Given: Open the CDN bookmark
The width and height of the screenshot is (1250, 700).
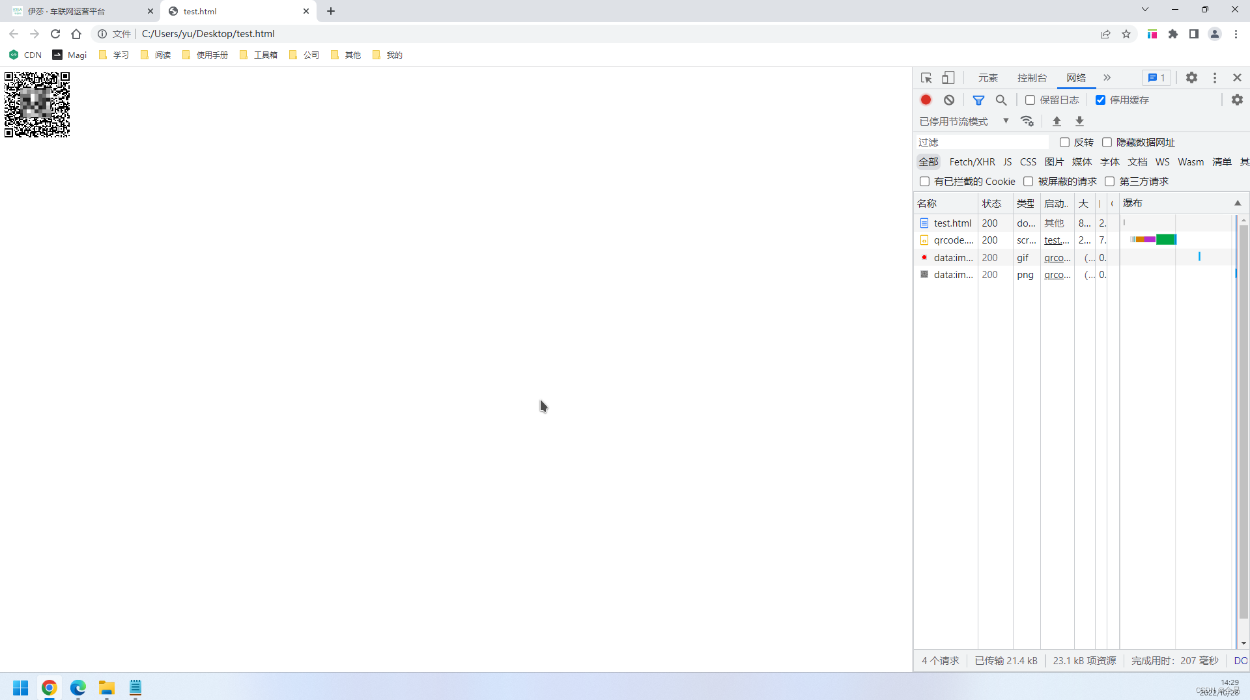Looking at the screenshot, I should pyautogui.click(x=25, y=55).
